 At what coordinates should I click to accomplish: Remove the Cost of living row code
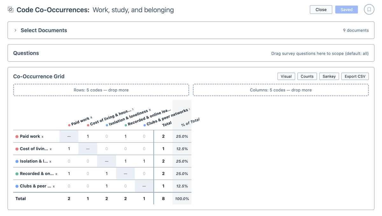click(x=51, y=149)
